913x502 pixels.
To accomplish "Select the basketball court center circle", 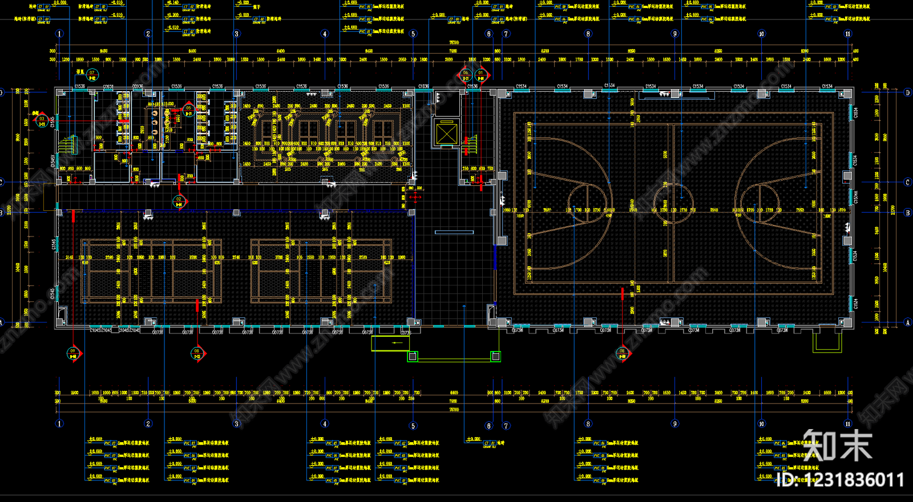I will [x=674, y=202].
